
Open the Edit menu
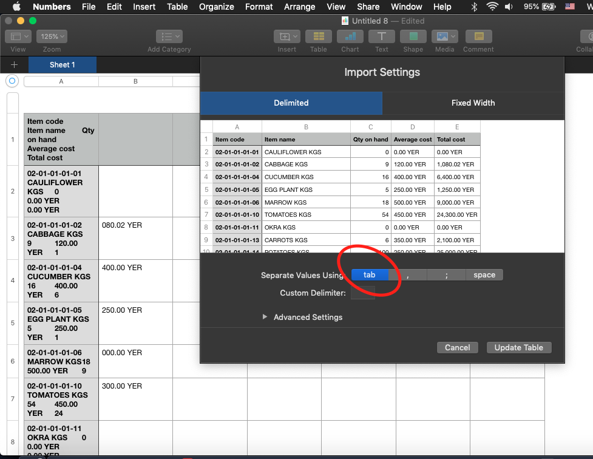[114, 7]
